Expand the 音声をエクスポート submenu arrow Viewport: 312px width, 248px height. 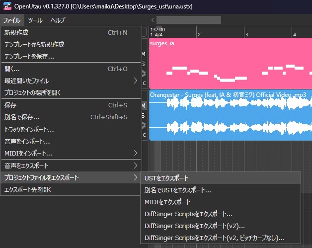136,165
